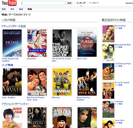Open the Barsaat Ki Ek Raat thumbnail
The width and height of the screenshot is (133, 128).
tap(108, 52)
